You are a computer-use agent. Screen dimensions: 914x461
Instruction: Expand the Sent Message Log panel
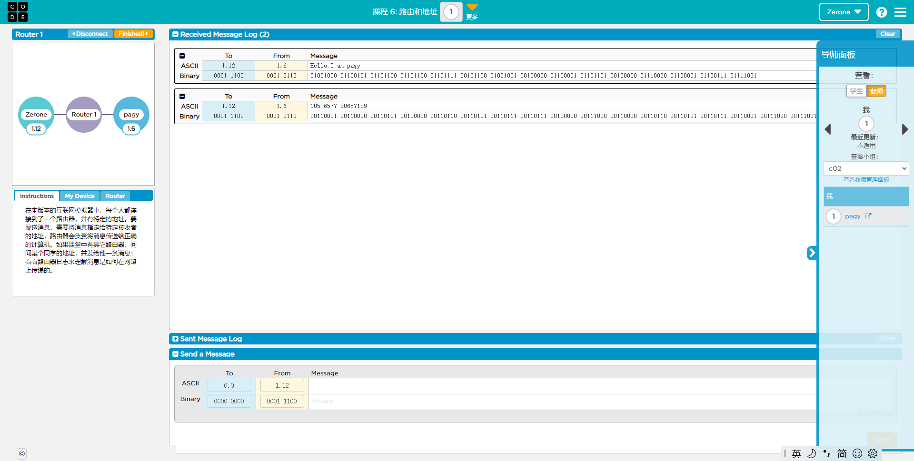click(x=175, y=339)
